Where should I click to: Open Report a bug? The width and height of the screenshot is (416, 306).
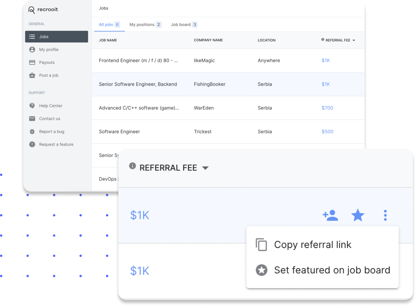(x=51, y=132)
